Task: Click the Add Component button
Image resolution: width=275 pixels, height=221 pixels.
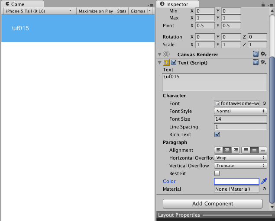Action: point(213,204)
